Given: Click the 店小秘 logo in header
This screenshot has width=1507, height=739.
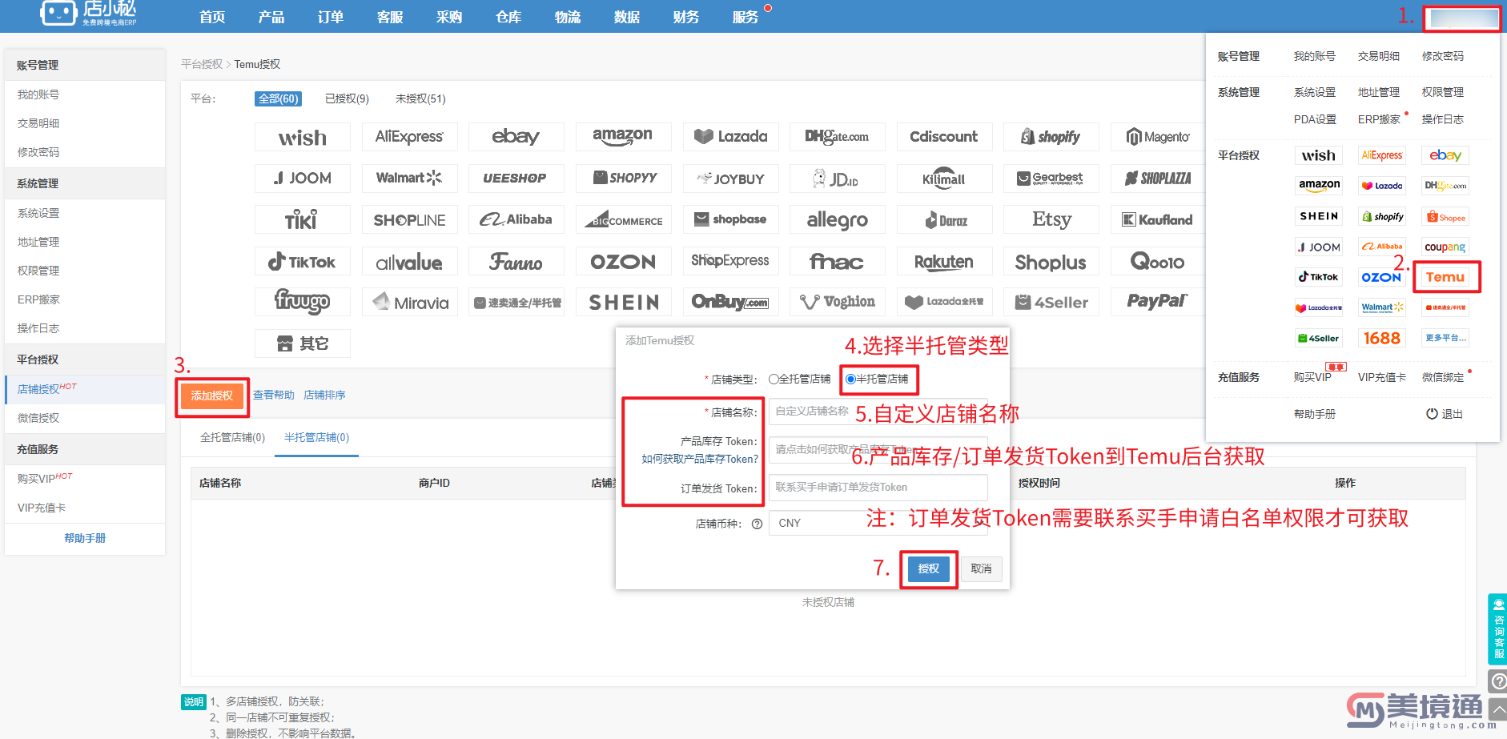Looking at the screenshot, I should pos(88,14).
